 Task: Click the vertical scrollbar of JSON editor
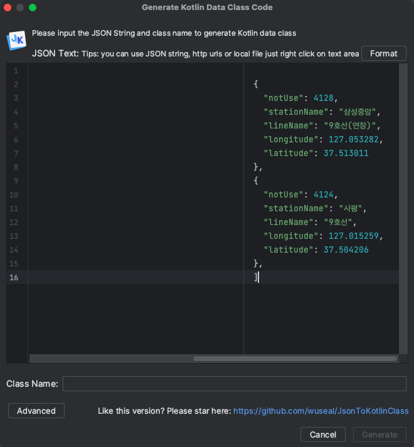[403, 209]
